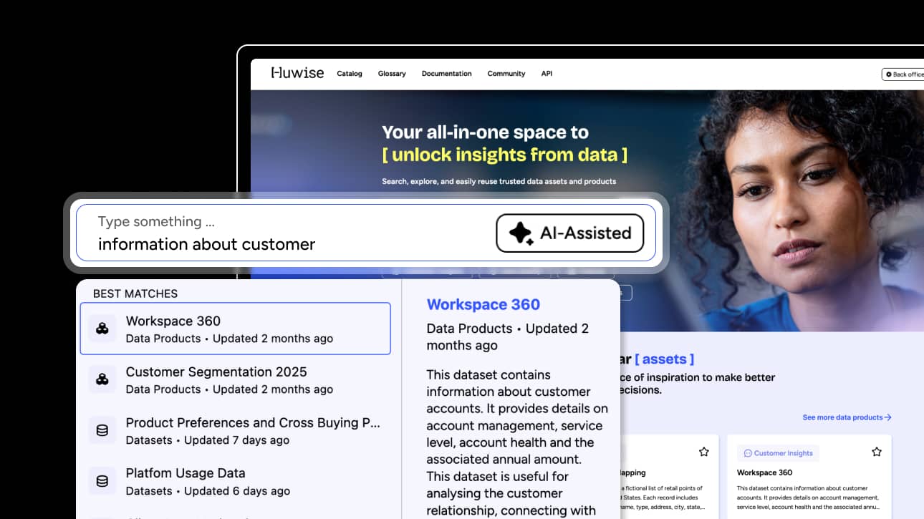Open the Documentation nav link

[446, 74]
